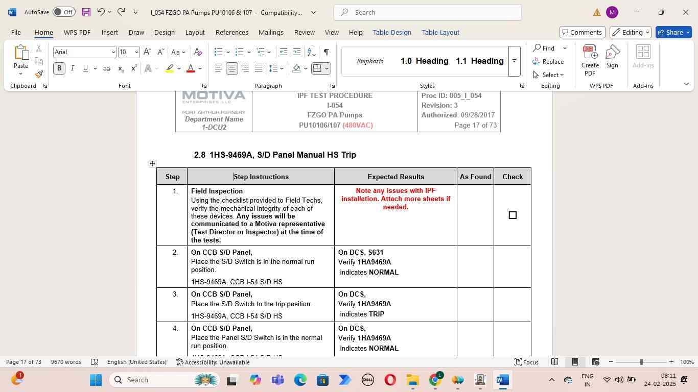Screen dimensions: 698x392
Task: Toggle Focus mode in status bar
Action: pos(526,362)
